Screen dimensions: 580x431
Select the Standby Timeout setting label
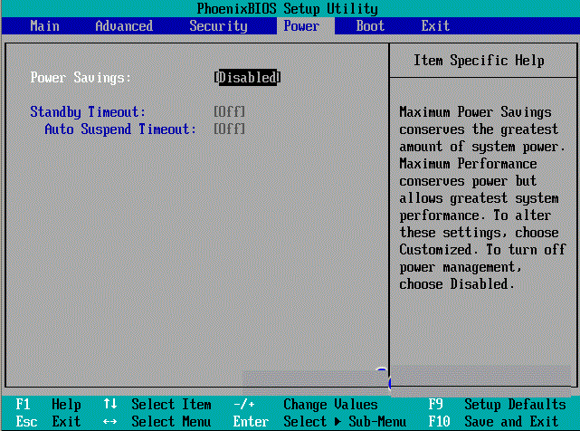click(88, 112)
